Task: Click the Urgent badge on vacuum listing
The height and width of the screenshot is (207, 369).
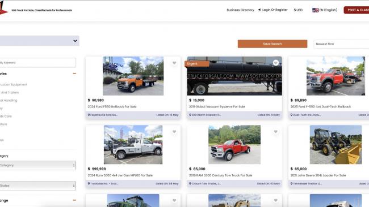Action: (x=197, y=64)
